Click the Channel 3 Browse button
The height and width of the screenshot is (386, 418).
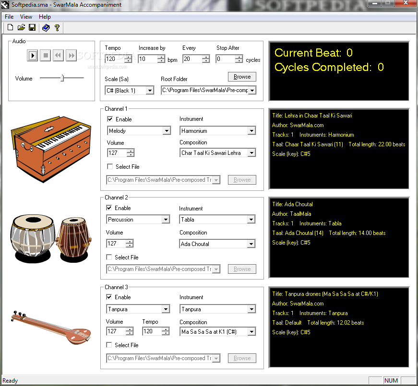click(242, 358)
